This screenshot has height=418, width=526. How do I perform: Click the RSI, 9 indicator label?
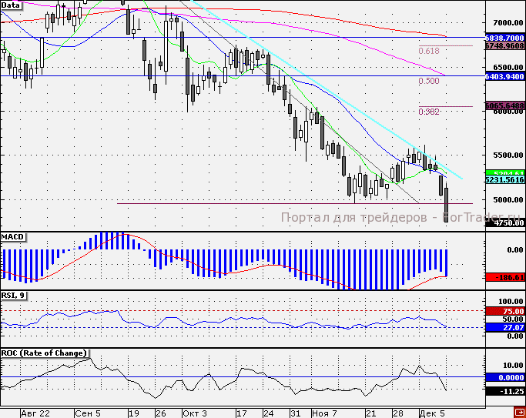tap(15, 295)
